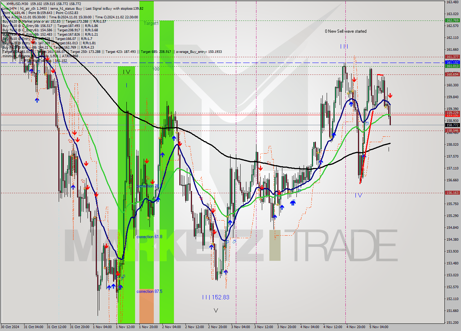This screenshot has width=461, height=331.
Task: Click the 151.200 price axis value
Action: point(452,323)
